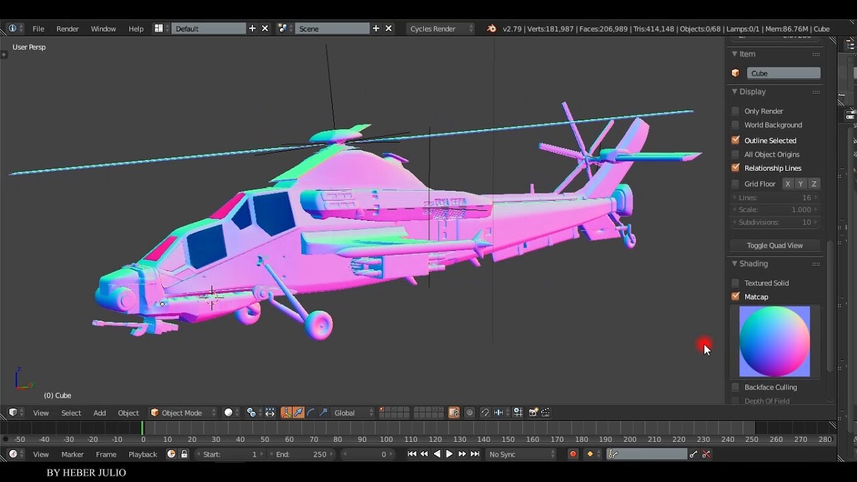
Task: Click the clapperboard OpenGL animation render icon
Action: point(545,412)
